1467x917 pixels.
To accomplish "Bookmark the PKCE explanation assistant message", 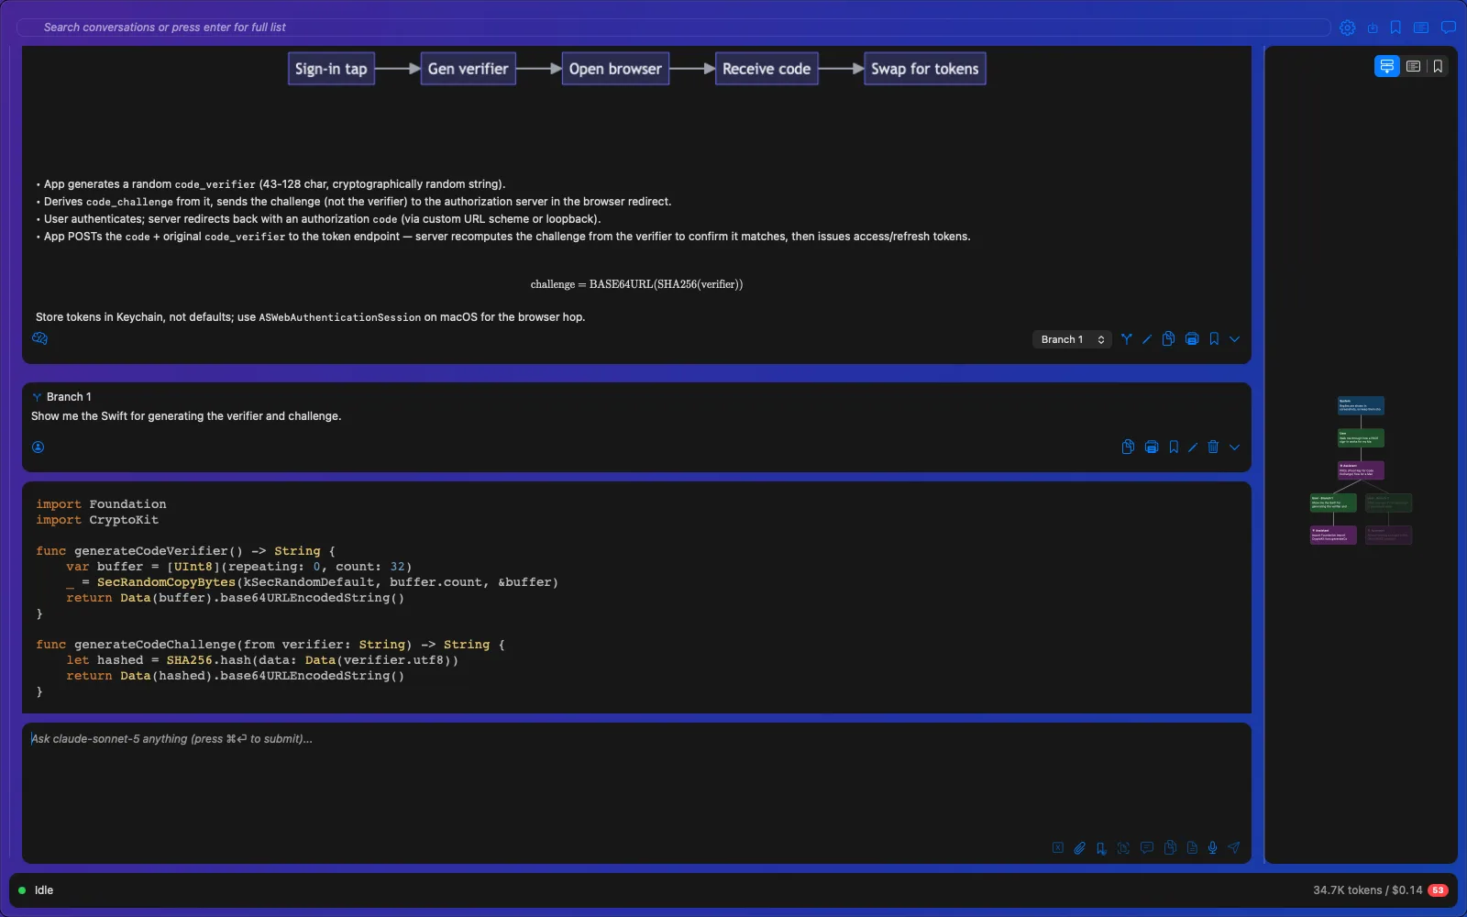I will click(1214, 339).
